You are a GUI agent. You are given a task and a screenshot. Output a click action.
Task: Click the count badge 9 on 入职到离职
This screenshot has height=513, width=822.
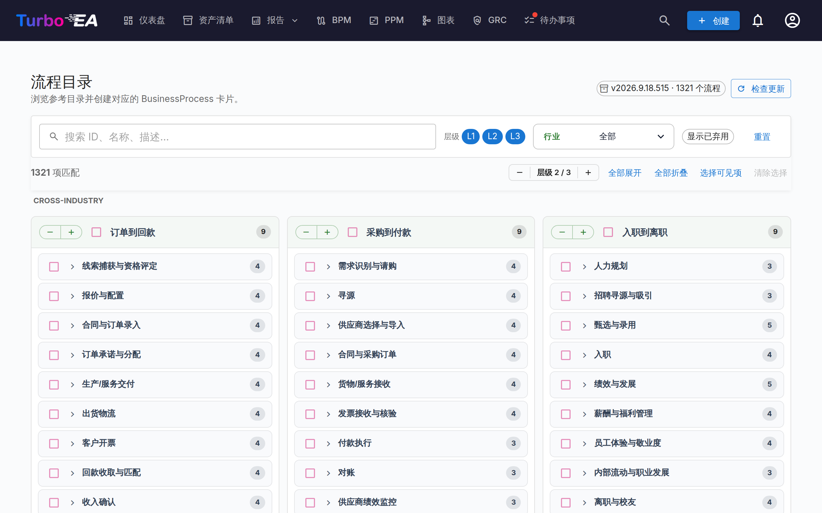(775, 232)
